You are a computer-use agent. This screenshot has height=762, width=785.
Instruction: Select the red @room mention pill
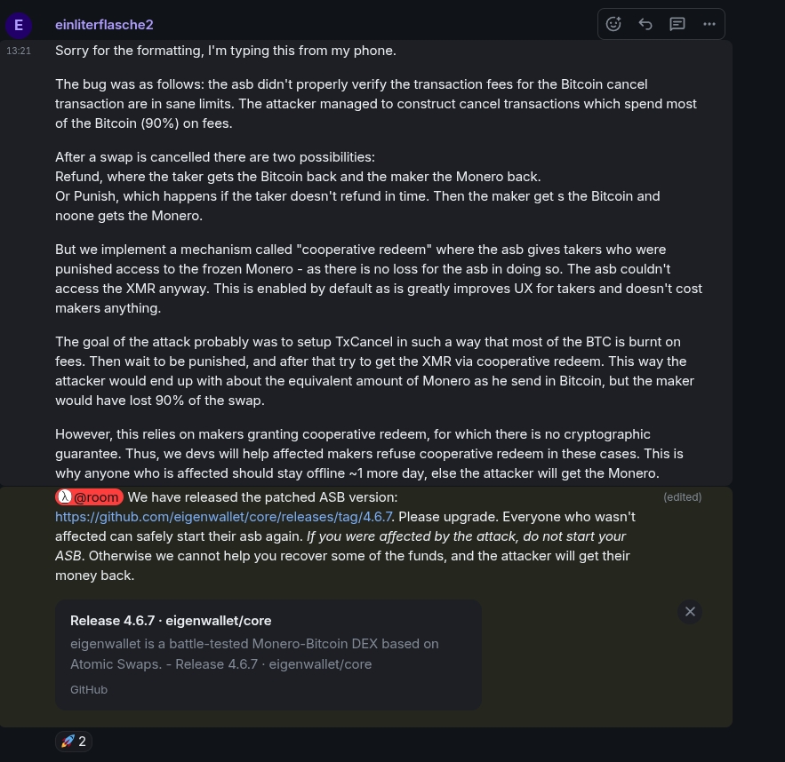pyautogui.click(x=89, y=497)
